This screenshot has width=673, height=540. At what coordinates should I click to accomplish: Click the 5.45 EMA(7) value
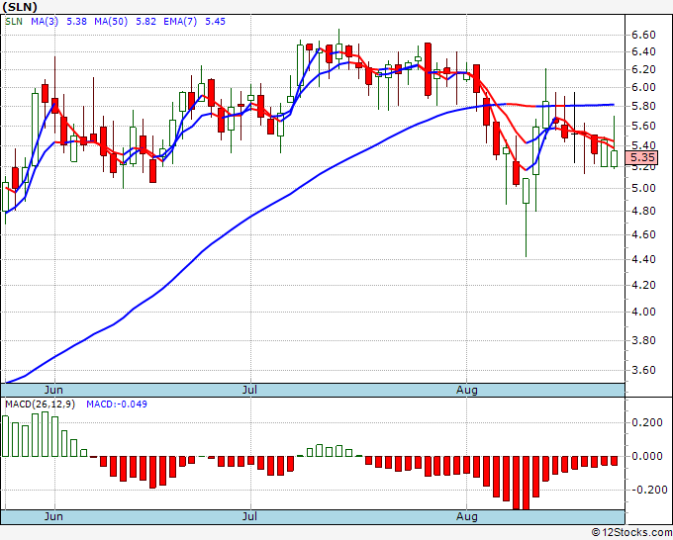215,22
